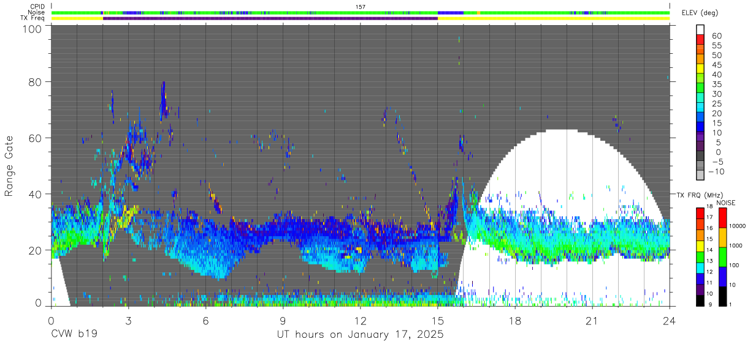Click the 40 tick on Range Gate axis
The image size is (753, 347).
coord(36,194)
